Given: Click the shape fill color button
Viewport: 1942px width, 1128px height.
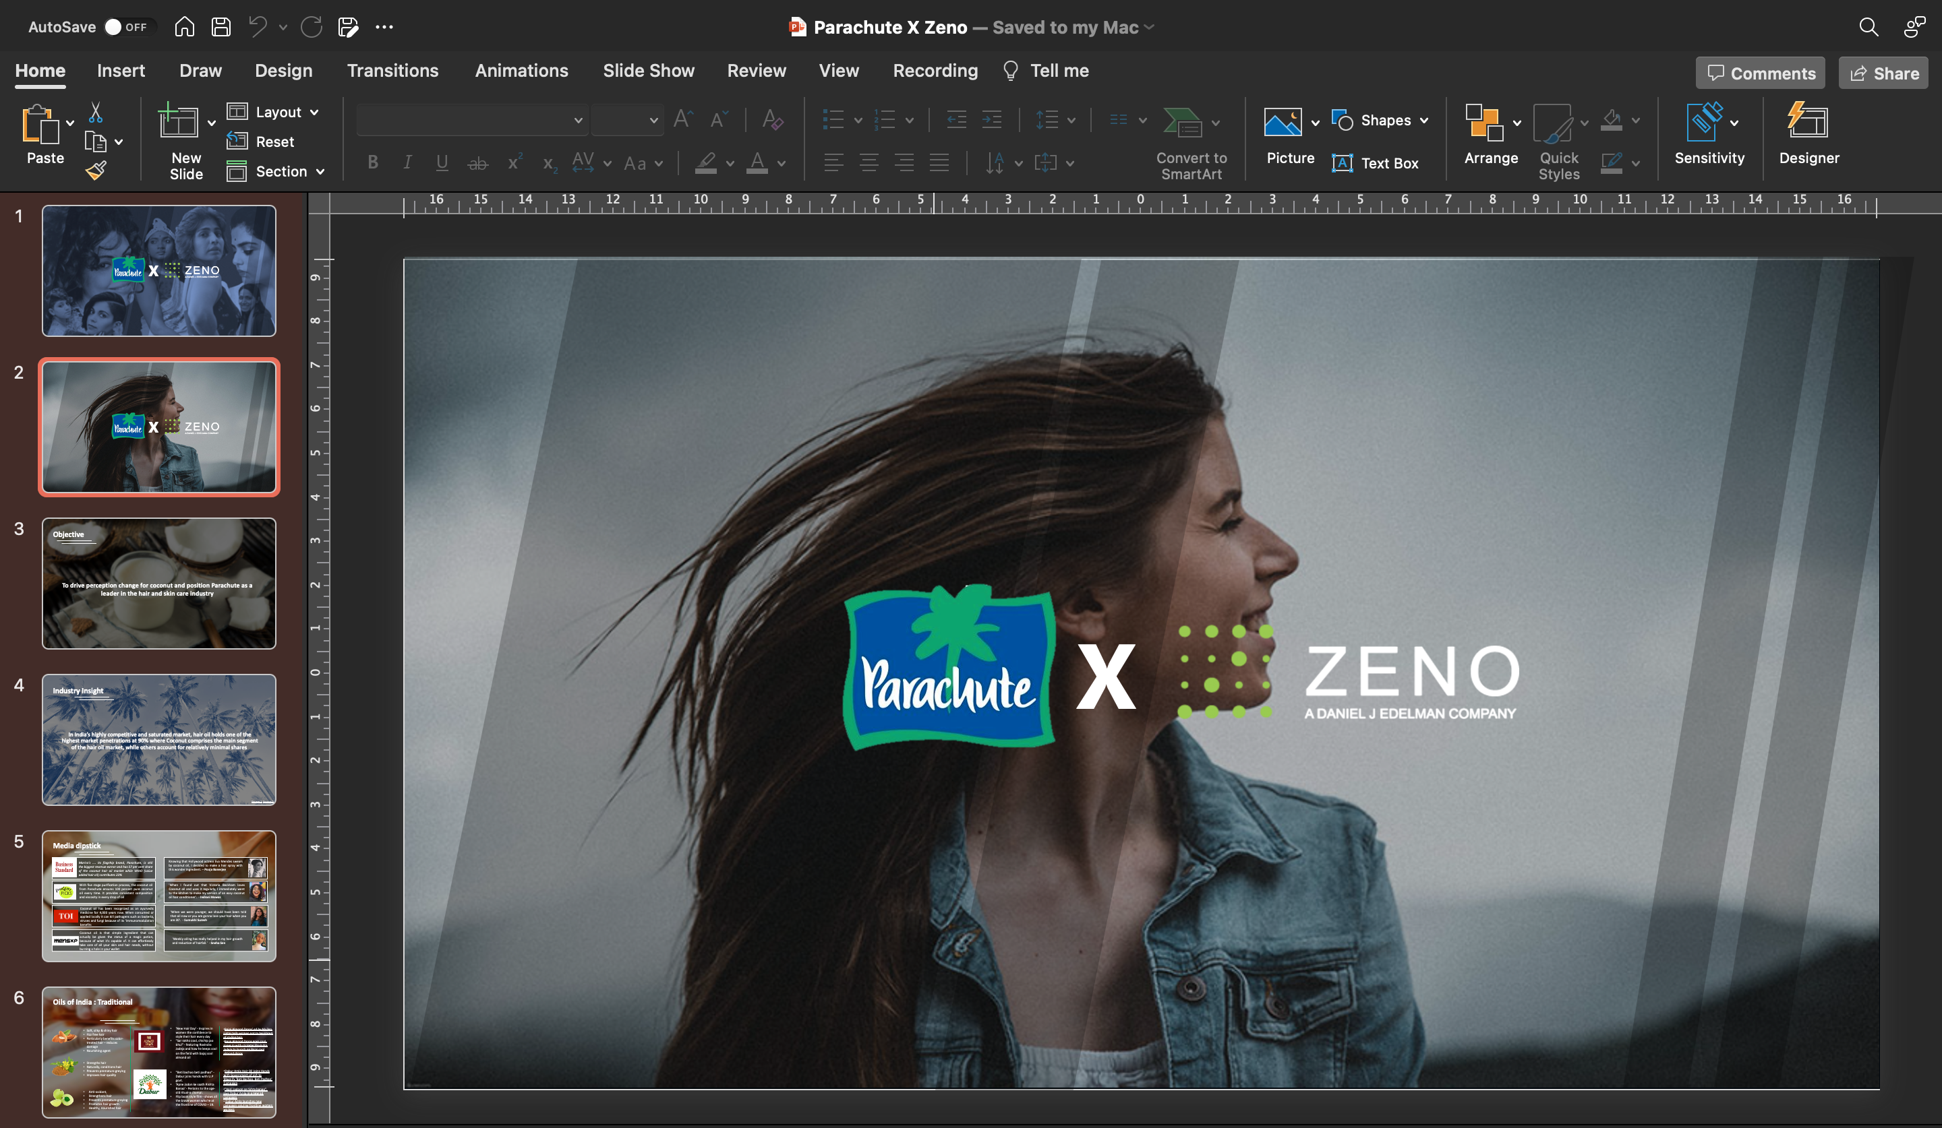Looking at the screenshot, I should click(1612, 120).
